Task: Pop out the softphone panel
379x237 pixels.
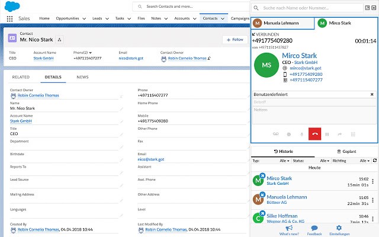Action: (x=367, y=8)
